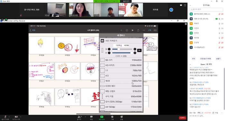Viewport: 225px width, 121px height.
Task: Select the vertical 690x4096 preset
Action: point(121,96)
